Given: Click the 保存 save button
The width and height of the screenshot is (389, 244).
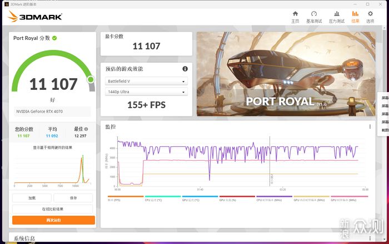Looking at the screenshot, I should coord(73,198).
